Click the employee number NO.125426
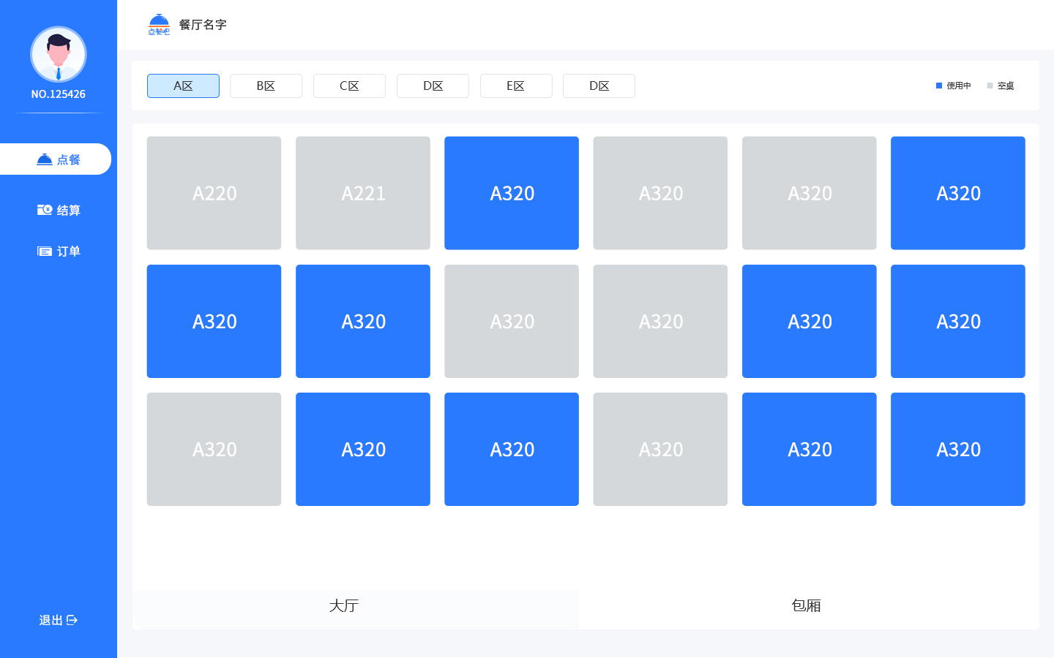 click(x=59, y=94)
